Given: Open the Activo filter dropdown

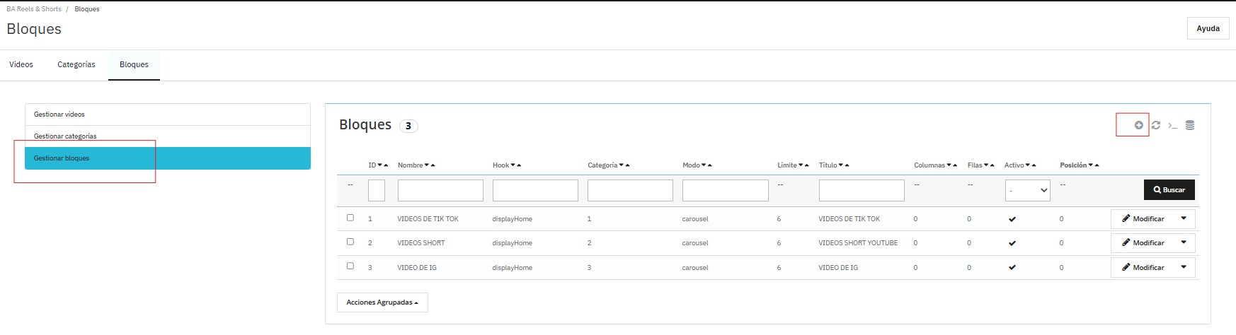Looking at the screenshot, I should (x=1026, y=190).
